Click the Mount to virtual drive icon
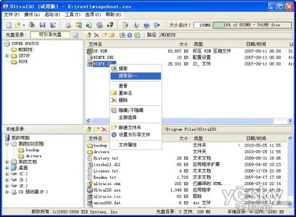Image resolution: width=296 pixels, height=217 pixels. tap(99, 25)
